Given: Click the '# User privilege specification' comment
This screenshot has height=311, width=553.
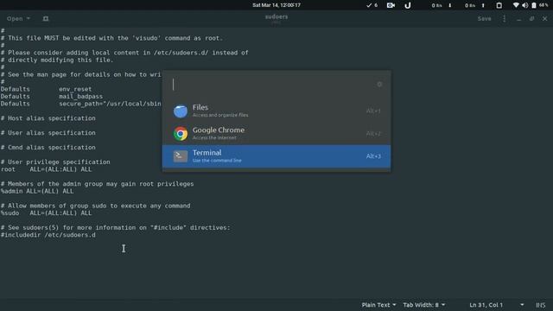Looking at the screenshot, I should point(55,162).
